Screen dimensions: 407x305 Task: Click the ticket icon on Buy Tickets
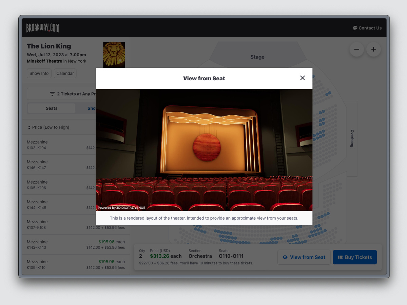coord(340,257)
